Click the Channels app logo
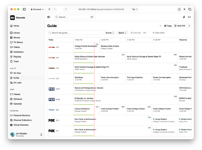This screenshot has height=150, width=202. (13, 18)
